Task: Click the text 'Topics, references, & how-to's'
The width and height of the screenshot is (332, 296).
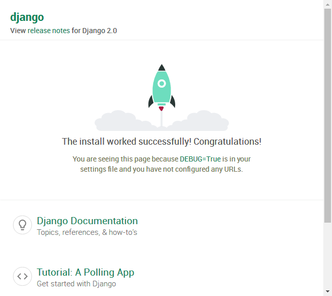Action: click(x=87, y=232)
